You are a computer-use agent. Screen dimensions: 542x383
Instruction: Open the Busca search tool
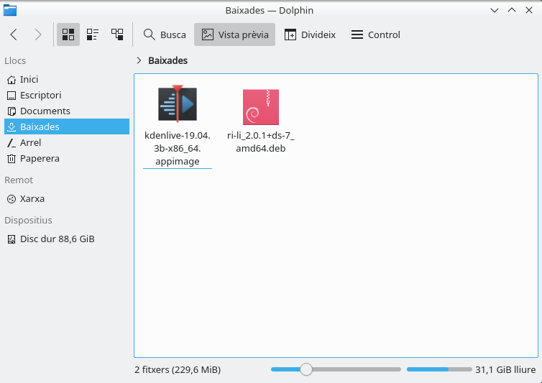pos(165,34)
